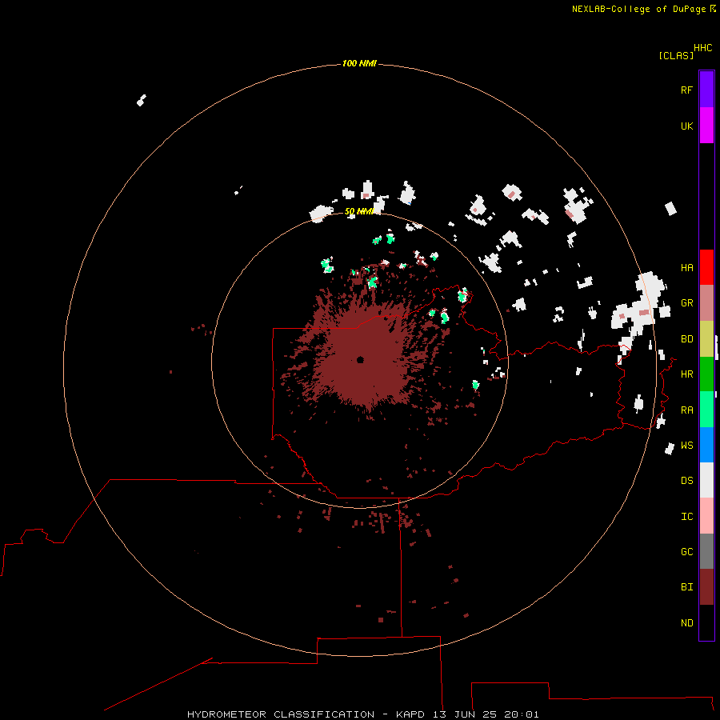Click the HR heavy rain green swatch
Screen dimensions: 720x720
click(x=706, y=374)
